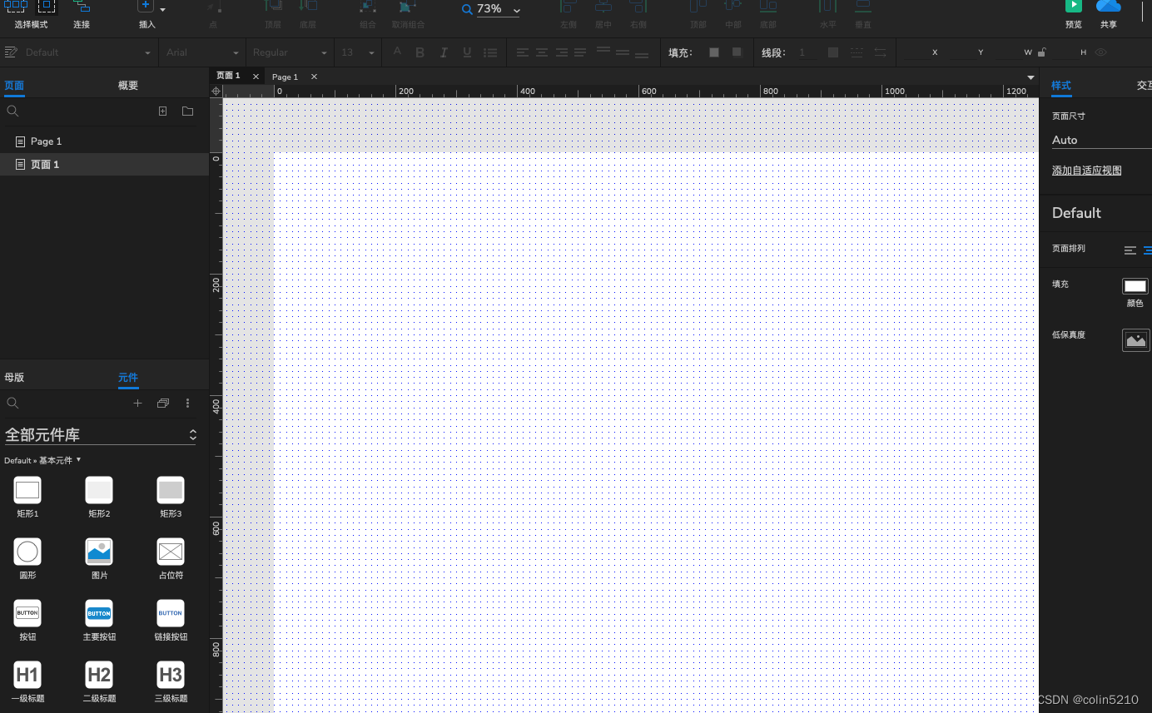This screenshot has height=713, width=1152.
Task: Align widgets with 中部 icon
Action: click(733, 7)
